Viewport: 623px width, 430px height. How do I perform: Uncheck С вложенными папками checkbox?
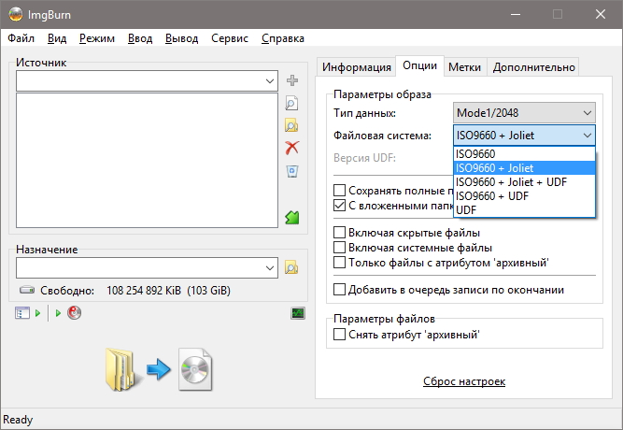[339, 206]
